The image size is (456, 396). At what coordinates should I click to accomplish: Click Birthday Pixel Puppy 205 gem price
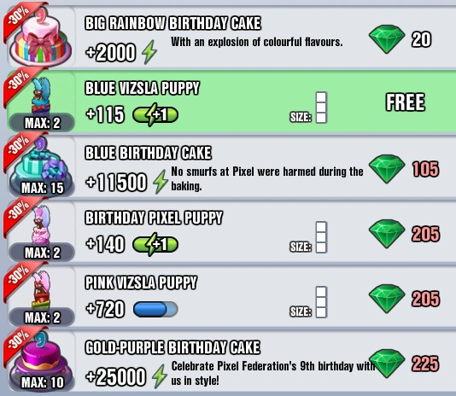pos(425,234)
